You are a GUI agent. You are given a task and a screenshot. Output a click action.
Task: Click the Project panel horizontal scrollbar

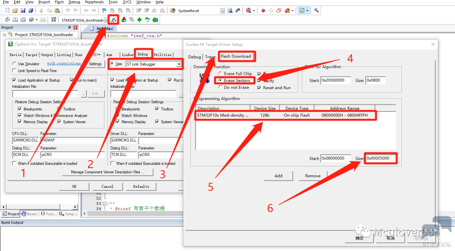(x=40, y=207)
